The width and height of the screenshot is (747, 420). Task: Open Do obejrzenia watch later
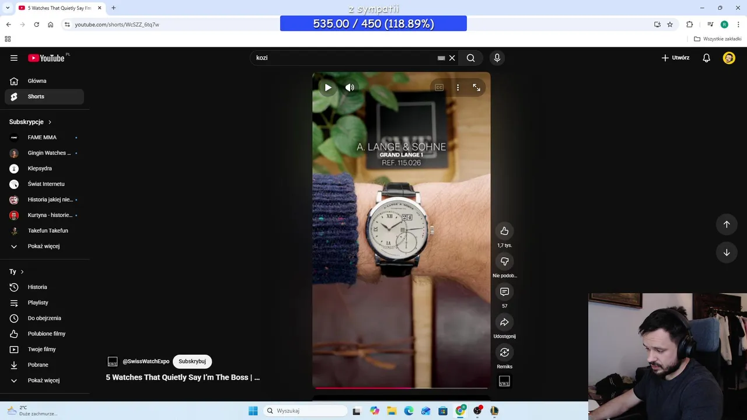44,318
